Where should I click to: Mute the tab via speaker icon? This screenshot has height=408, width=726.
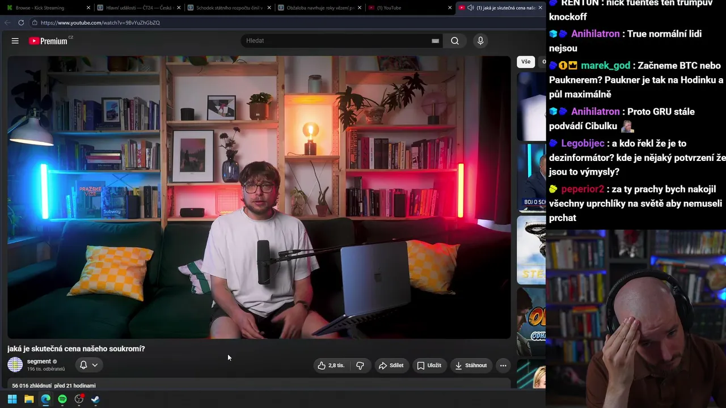[x=471, y=8]
